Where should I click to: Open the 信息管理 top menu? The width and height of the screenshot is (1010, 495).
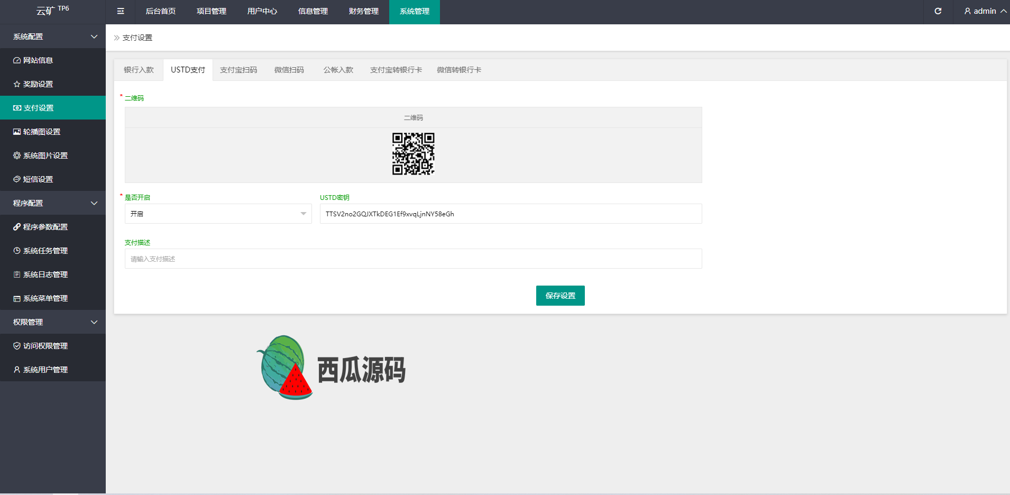pos(313,11)
